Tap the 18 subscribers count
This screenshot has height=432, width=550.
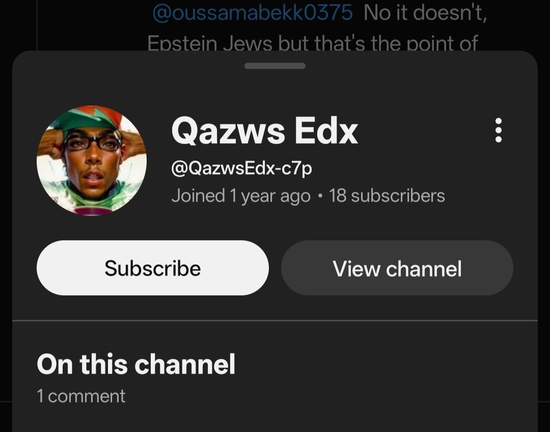pos(387,196)
